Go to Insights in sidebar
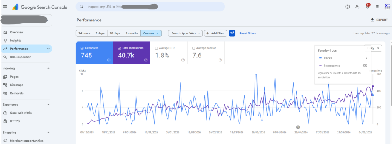The width and height of the screenshot is (392, 144). pyautogui.click(x=15, y=41)
